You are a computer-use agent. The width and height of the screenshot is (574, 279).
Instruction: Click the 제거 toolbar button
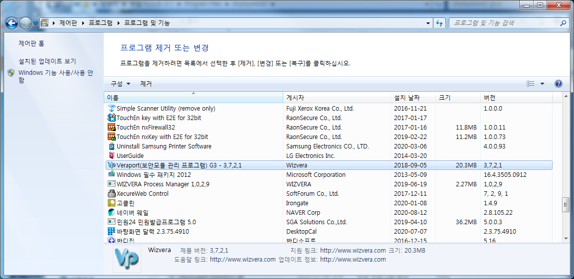146,84
